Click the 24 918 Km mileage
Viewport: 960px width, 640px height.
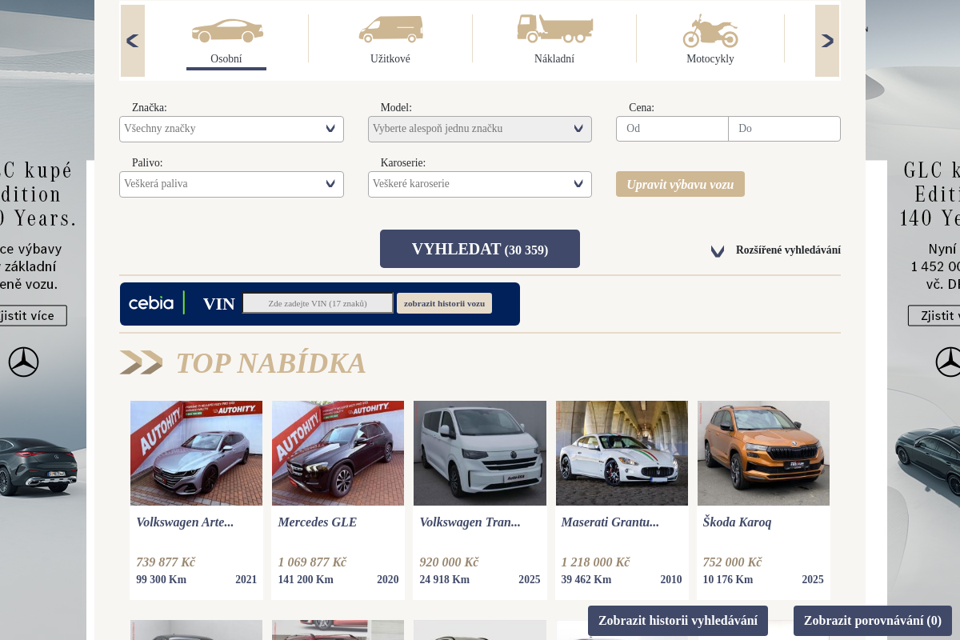point(444,580)
